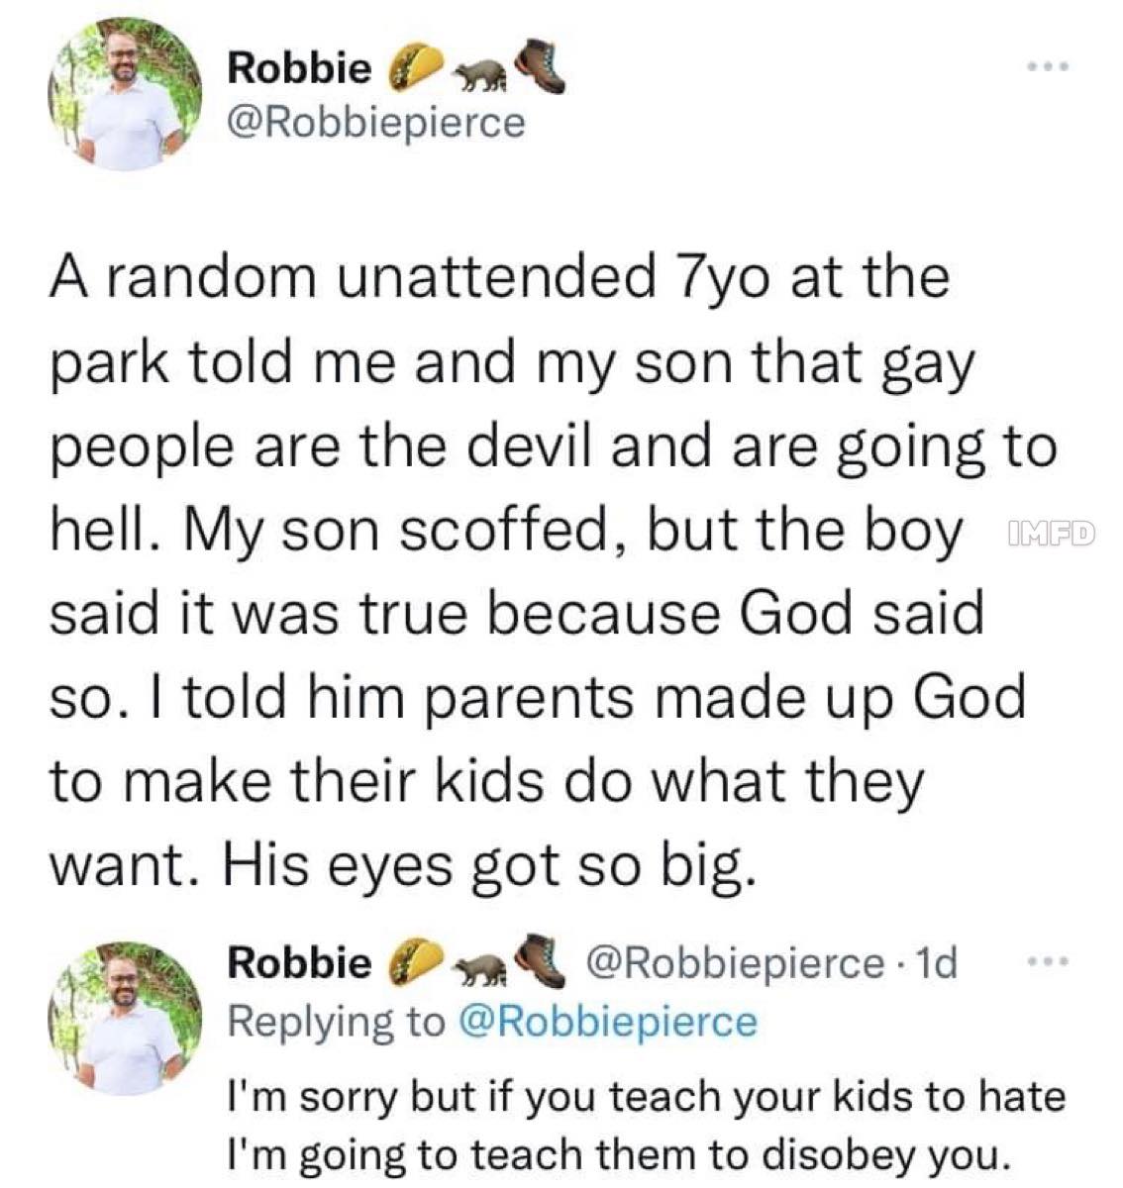The image size is (1123, 1188).
Task: Open the @Robbiepierce handle under main tweet name
Action: point(375,122)
